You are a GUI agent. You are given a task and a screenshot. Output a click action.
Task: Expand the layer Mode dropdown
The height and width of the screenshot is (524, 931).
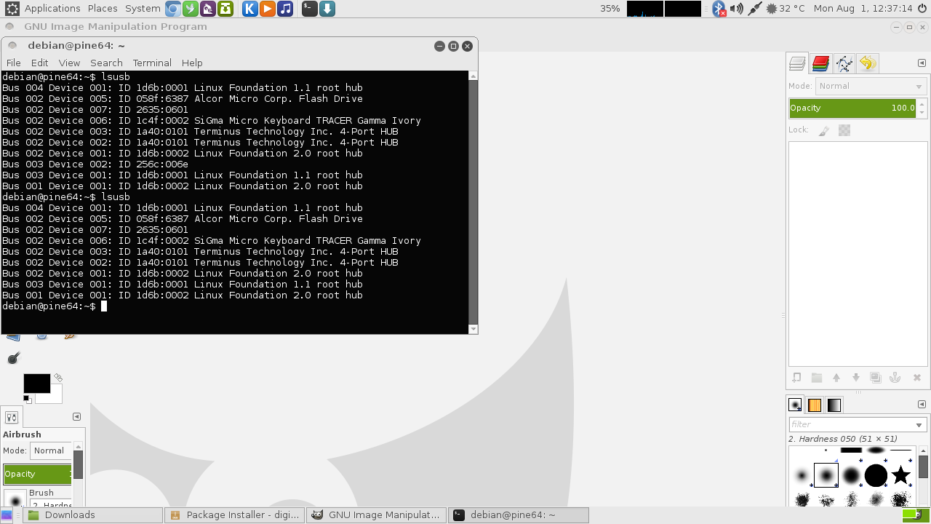click(870, 86)
